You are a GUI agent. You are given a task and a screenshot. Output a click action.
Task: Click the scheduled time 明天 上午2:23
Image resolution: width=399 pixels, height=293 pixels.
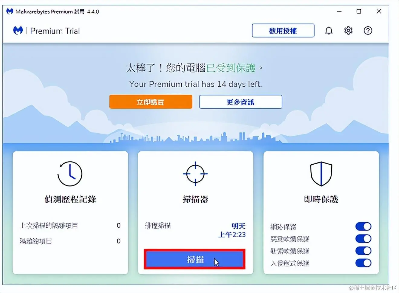[x=232, y=230]
